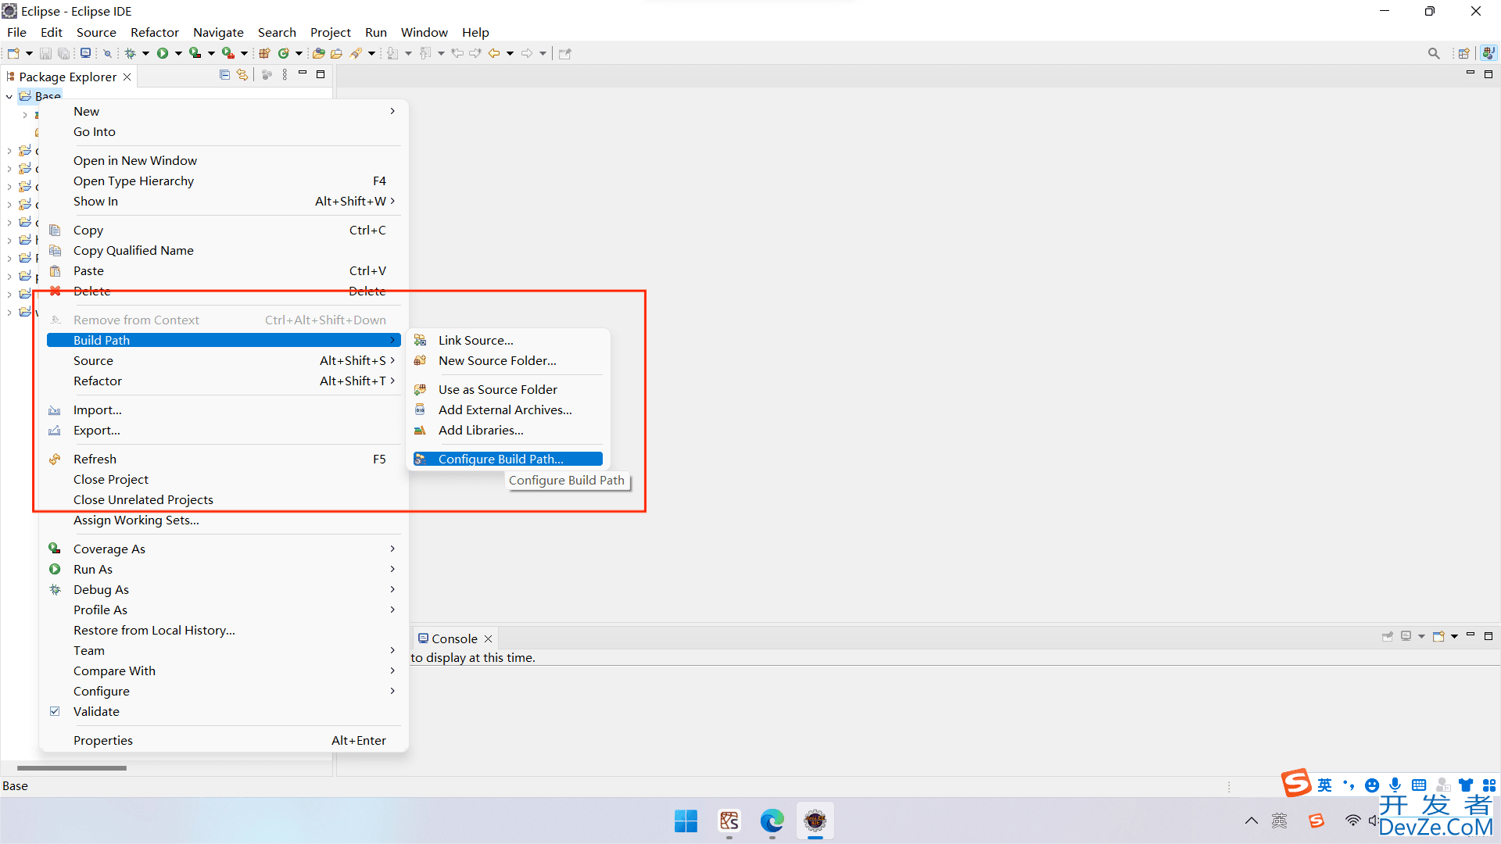The height and width of the screenshot is (844, 1501).
Task: Click the New wizard toolbar icon
Action: (13, 53)
